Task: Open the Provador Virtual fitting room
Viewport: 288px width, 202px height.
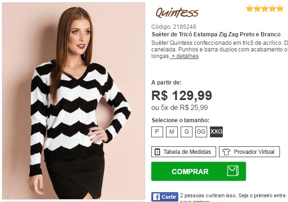Action: 249,152
